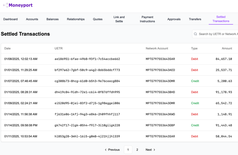This screenshot has width=238, height=155.
Task: Go to page 2 in pagination
Action: [x=137, y=150]
